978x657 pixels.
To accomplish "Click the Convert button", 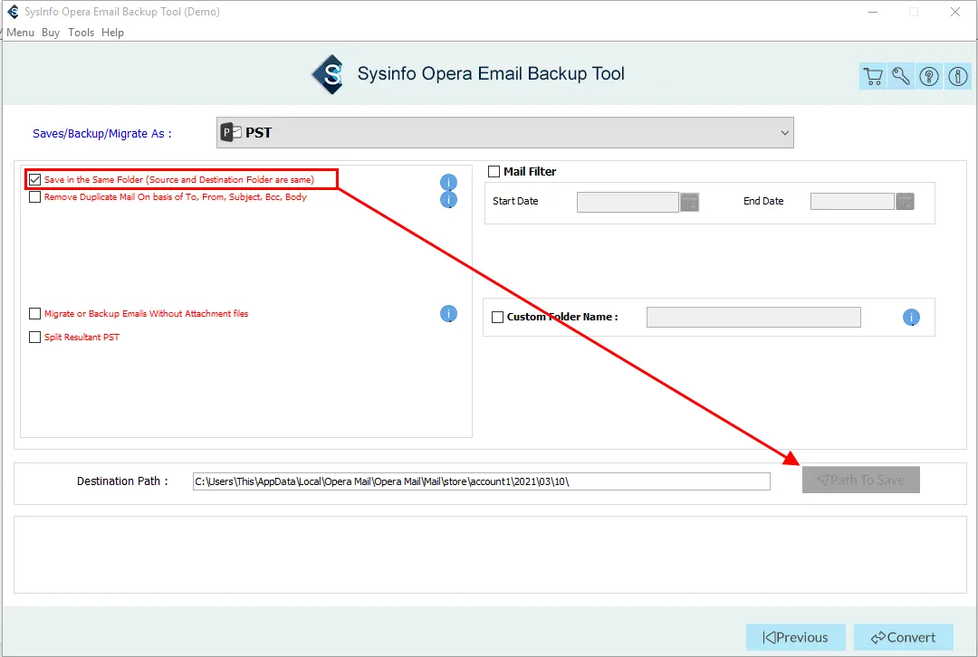I will tap(903, 637).
